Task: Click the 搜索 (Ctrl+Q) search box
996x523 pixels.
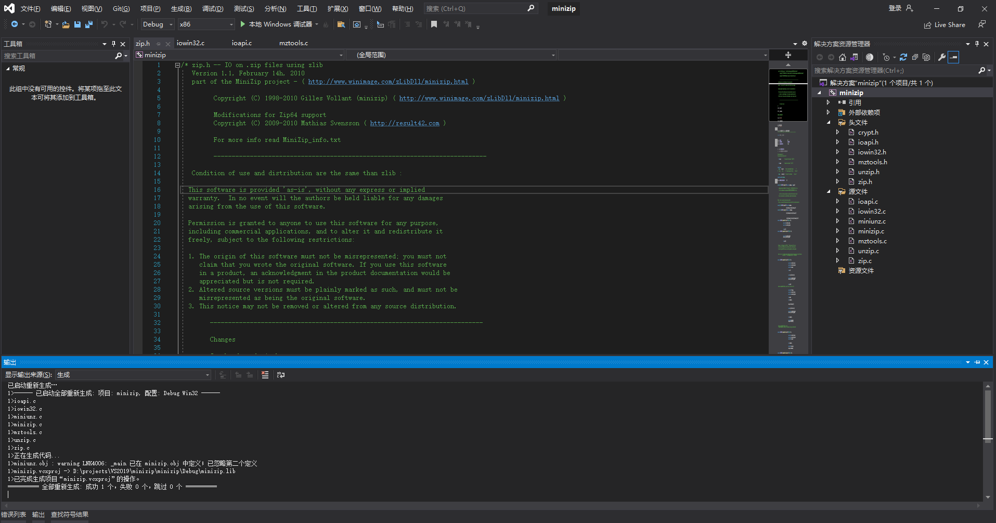Action: (x=480, y=9)
